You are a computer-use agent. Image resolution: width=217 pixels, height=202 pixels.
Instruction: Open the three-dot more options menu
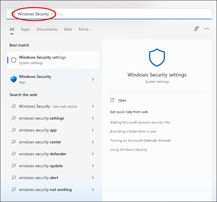(x=207, y=29)
